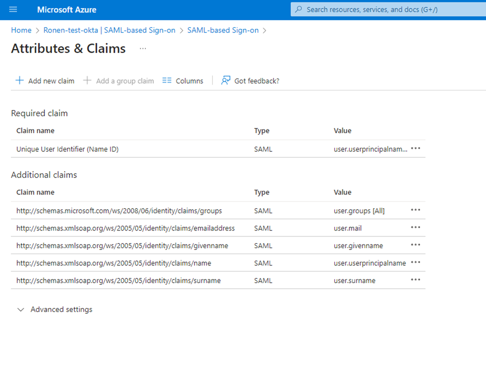Click the Got feedback person icon

tap(226, 80)
